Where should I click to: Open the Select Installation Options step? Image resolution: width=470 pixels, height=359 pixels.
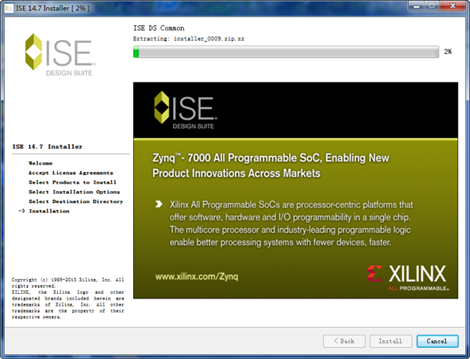(74, 191)
